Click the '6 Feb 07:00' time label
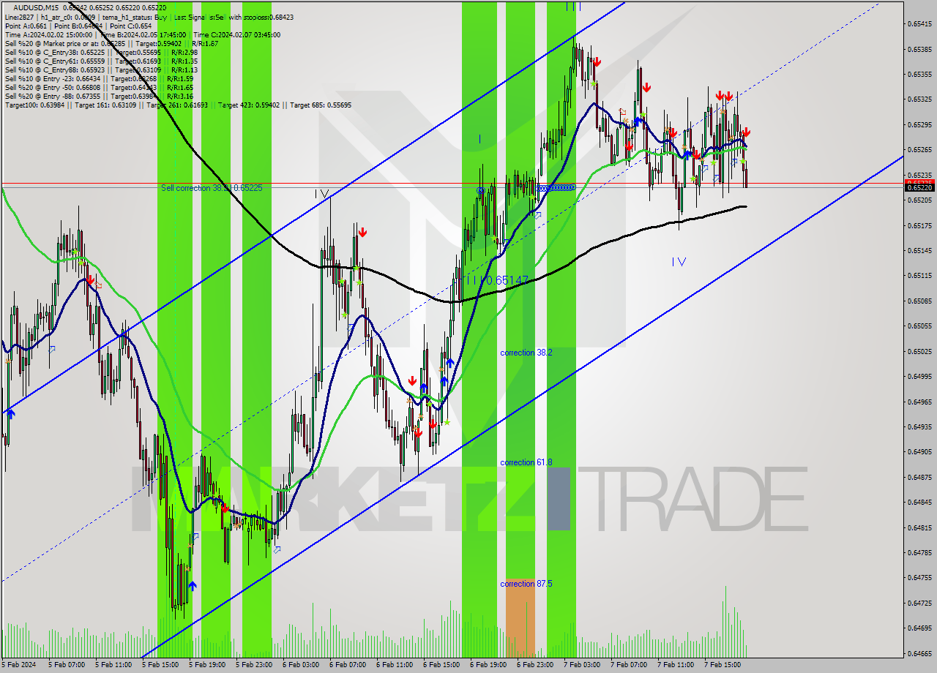This screenshot has height=673, width=937. (348, 665)
